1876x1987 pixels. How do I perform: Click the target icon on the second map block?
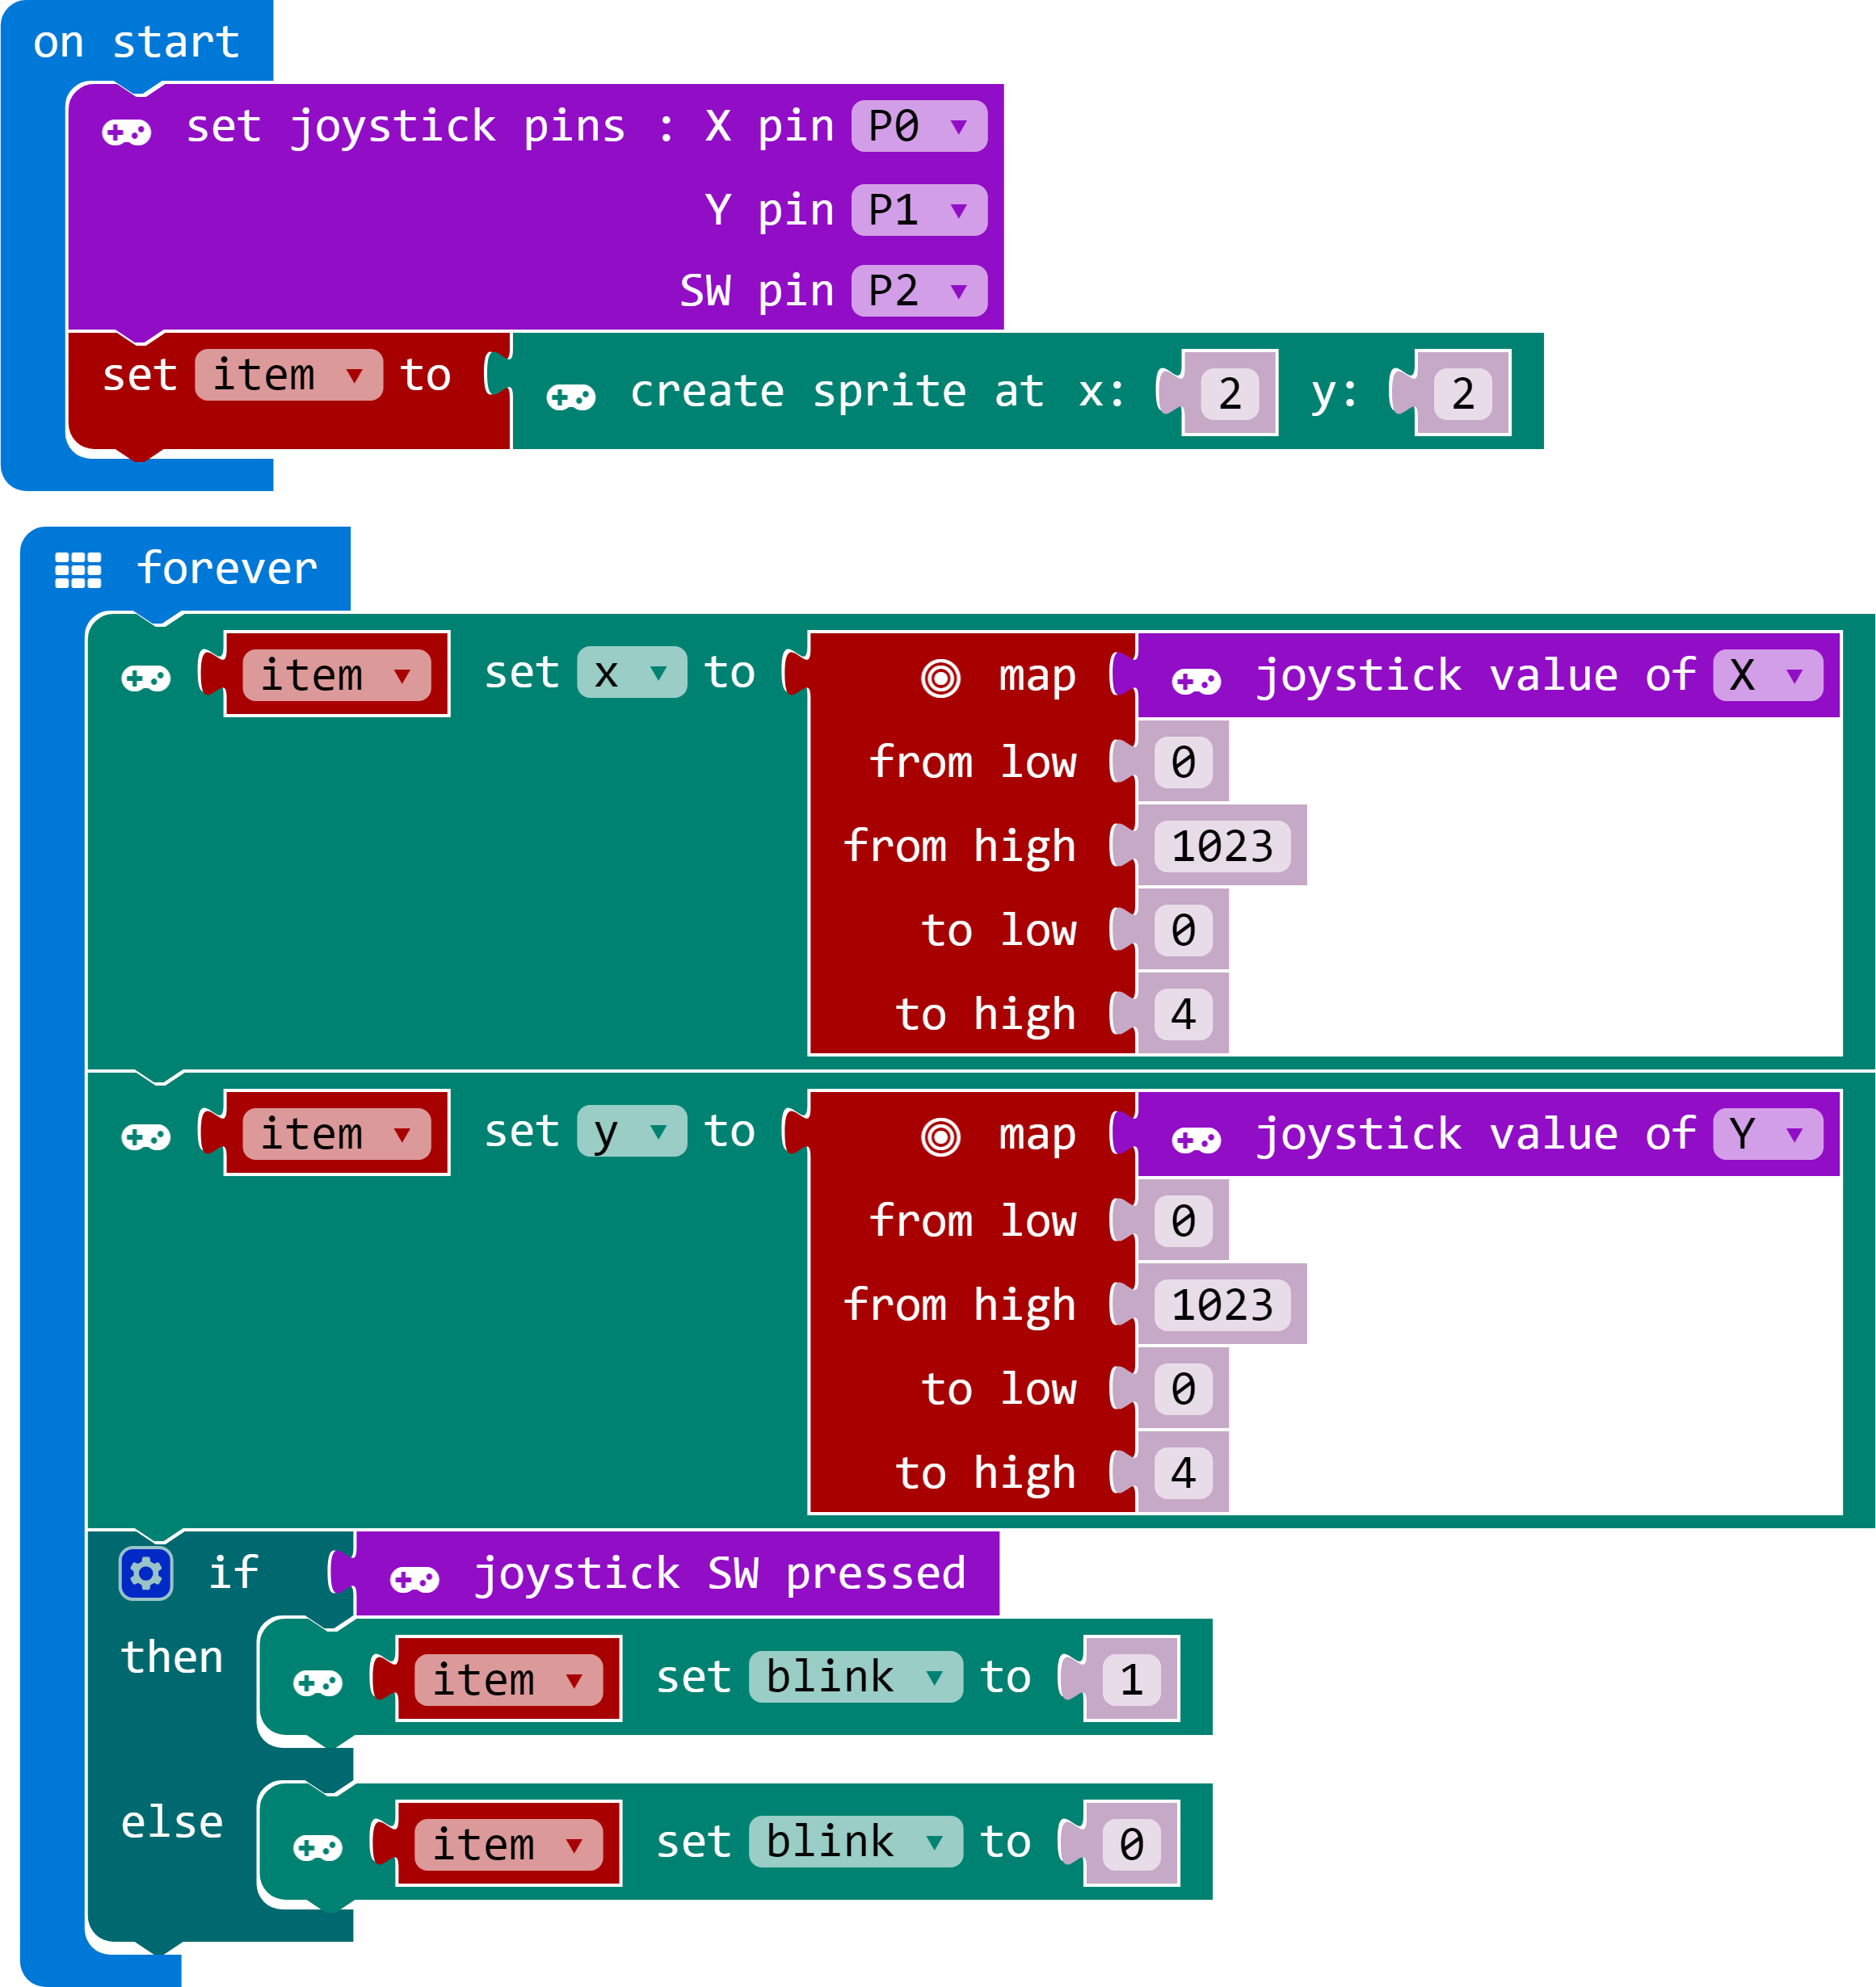pyautogui.click(x=940, y=1137)
